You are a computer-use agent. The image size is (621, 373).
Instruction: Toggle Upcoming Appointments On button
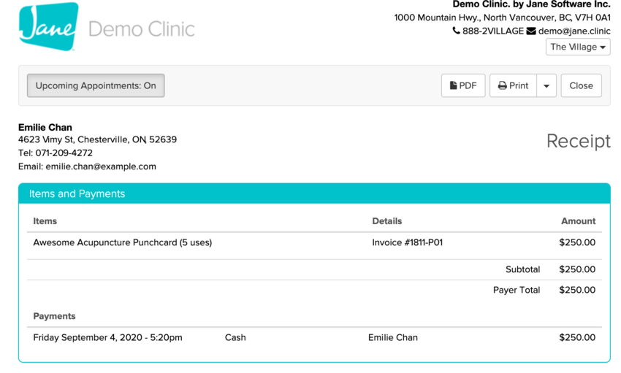(x=96, y=85)
